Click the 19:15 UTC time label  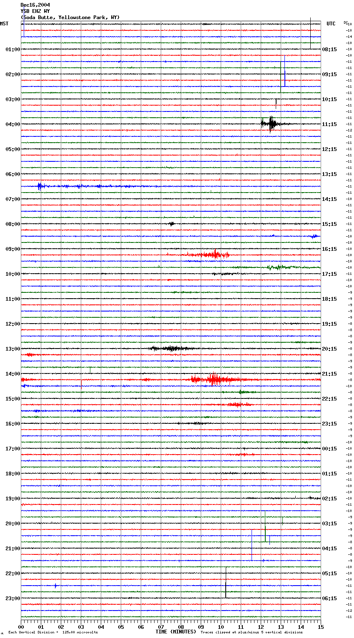click(329, 324)
